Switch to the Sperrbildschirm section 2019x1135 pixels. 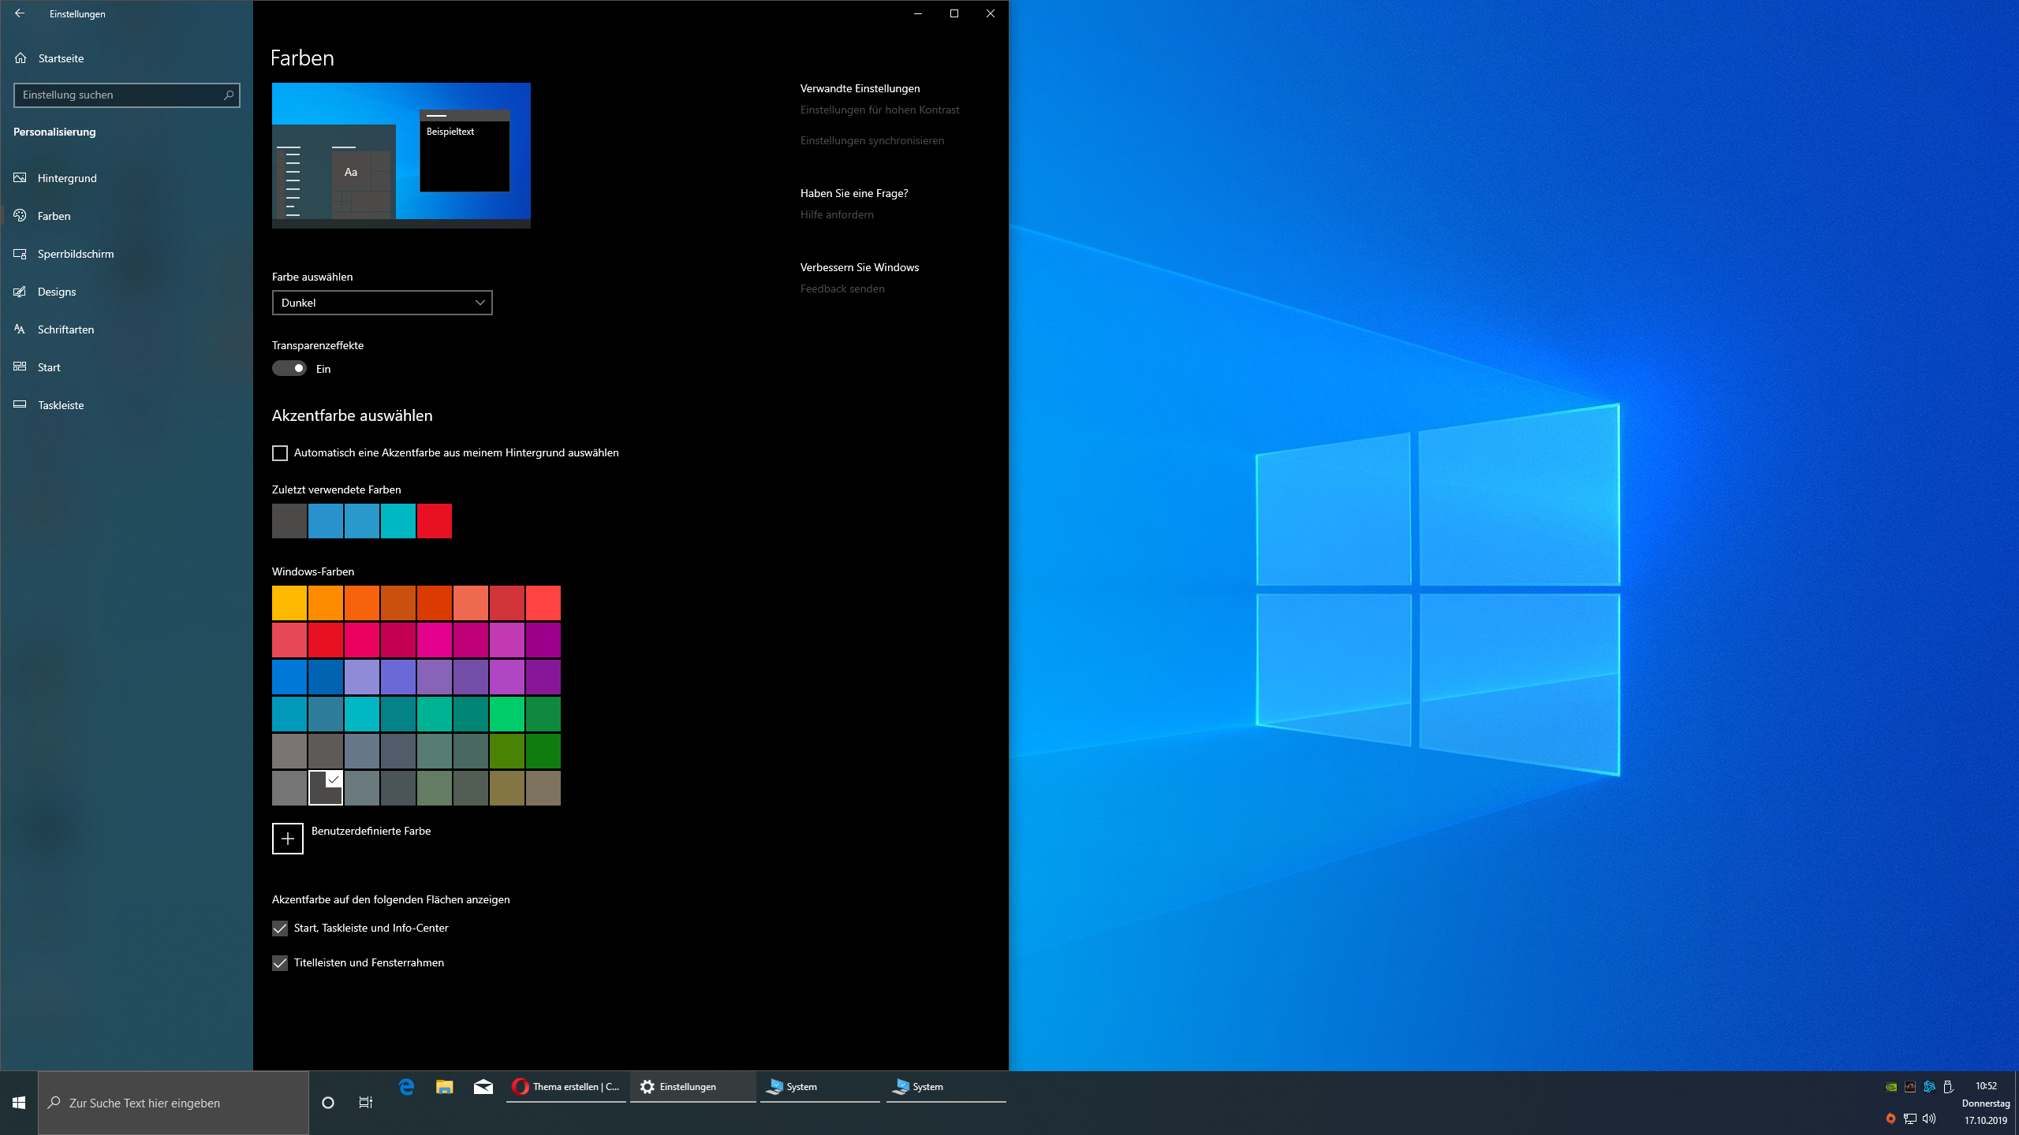pyautogui.click(x=76, y=254)
